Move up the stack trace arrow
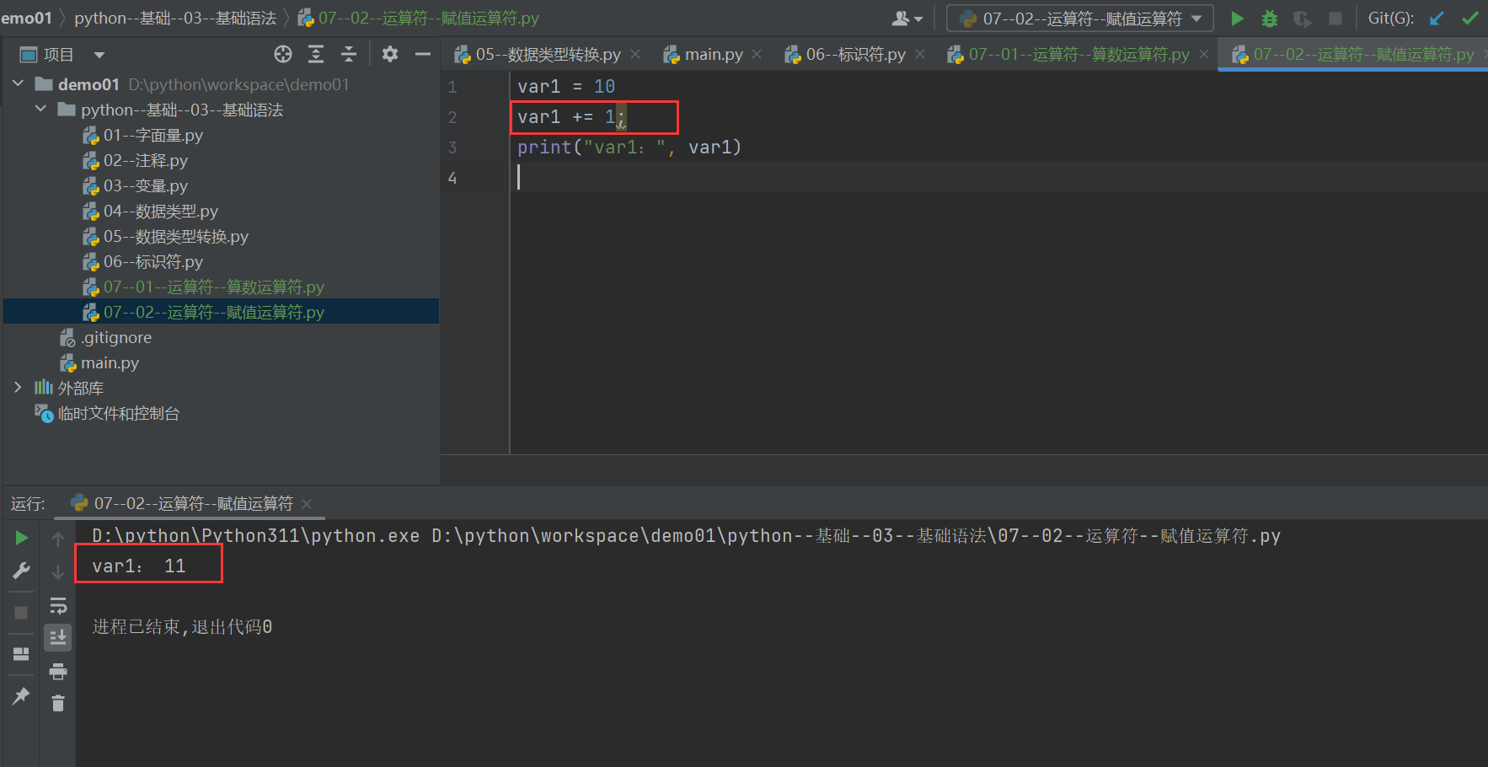 pyautogui.click(x=58, y=539)
